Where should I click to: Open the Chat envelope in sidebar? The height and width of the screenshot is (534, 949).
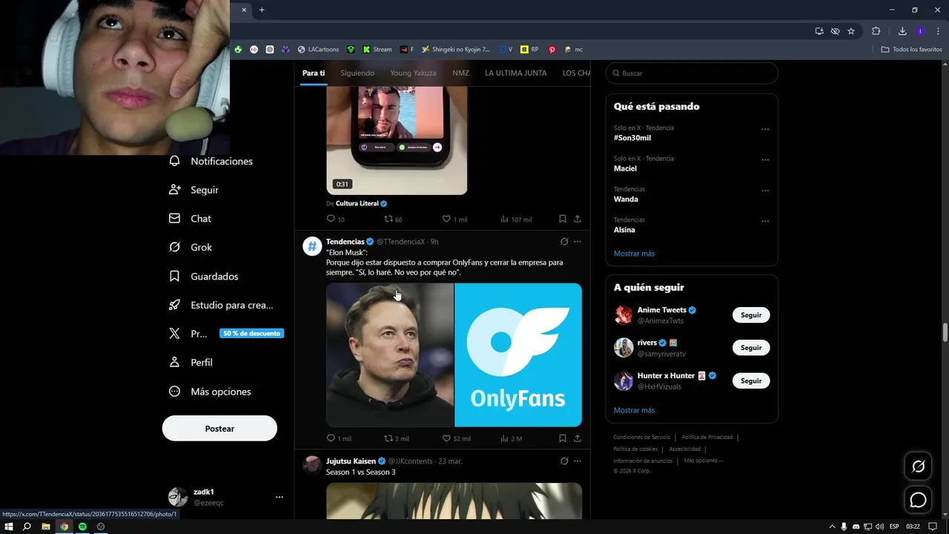(x=190, y=219)
